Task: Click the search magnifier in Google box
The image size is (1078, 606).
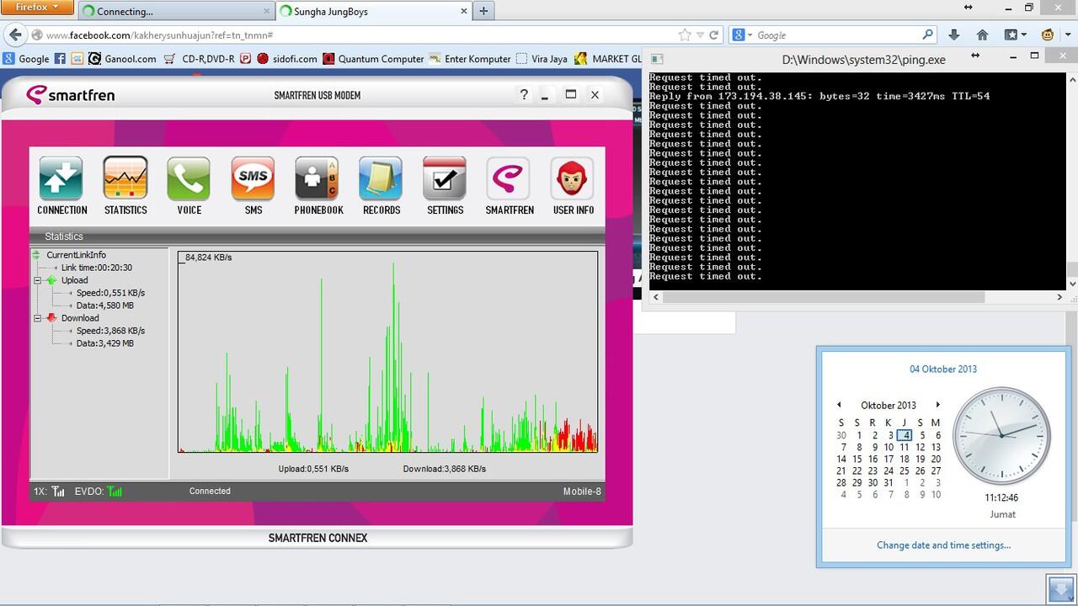Action: click(x=927, y=35)
